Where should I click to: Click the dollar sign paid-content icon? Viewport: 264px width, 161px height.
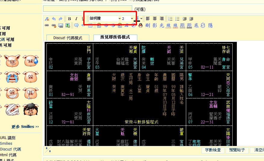pyautogui.click(x=203, y=25)
